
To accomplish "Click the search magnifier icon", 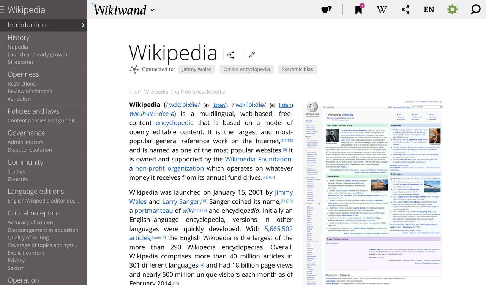I will pyautogui.click(x=475, y=9).
